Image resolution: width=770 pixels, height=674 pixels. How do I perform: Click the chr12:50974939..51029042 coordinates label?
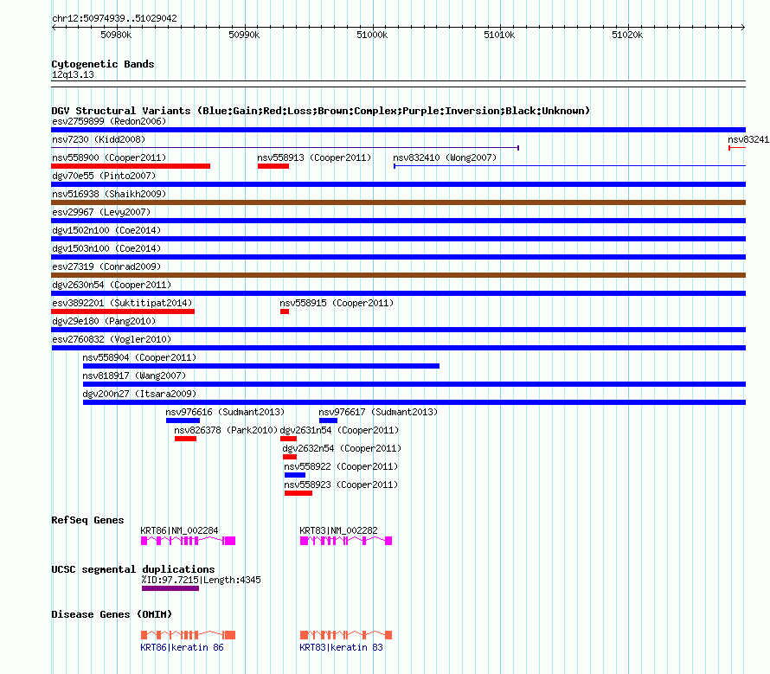pyautogui.click(x=114, y=18)
